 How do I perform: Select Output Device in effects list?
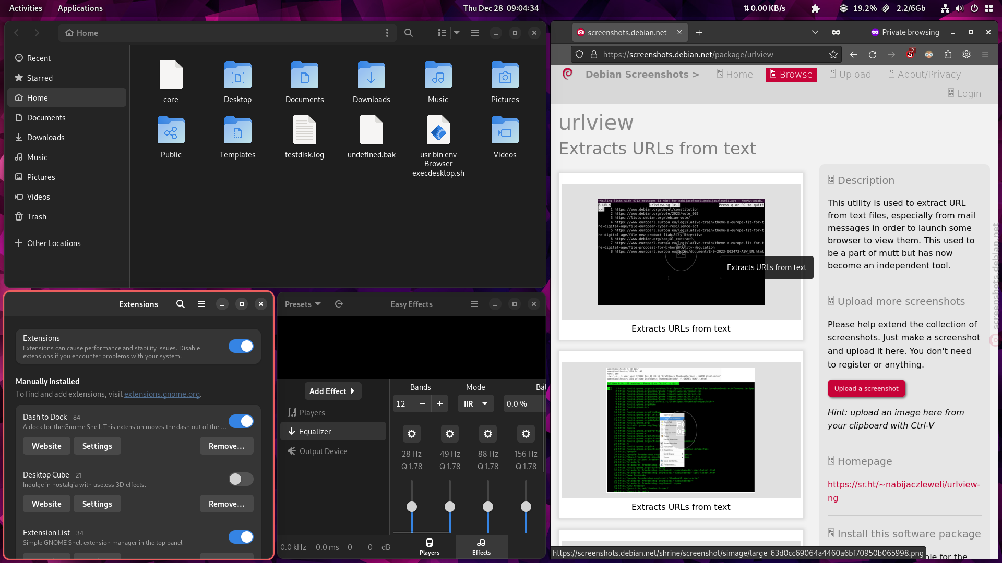click(x=333, y=451)
